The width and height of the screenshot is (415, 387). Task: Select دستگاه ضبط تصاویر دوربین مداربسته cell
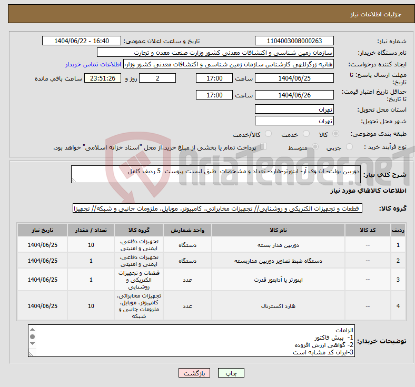[278, 261]
